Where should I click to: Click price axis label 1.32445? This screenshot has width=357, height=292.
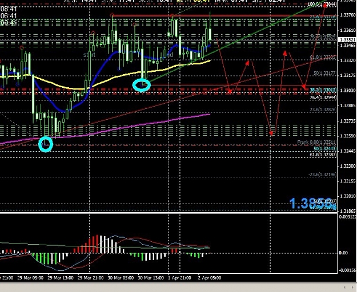pyautogui.click(x=348, y=151)
